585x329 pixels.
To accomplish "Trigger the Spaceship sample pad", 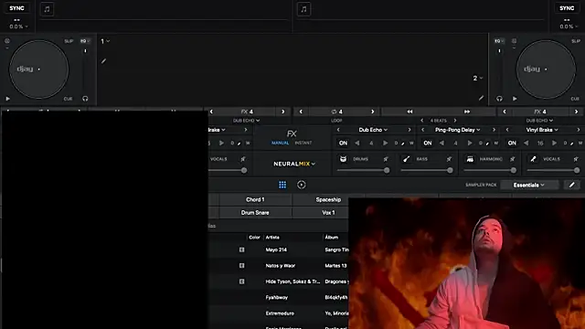I will coord(328,199).
